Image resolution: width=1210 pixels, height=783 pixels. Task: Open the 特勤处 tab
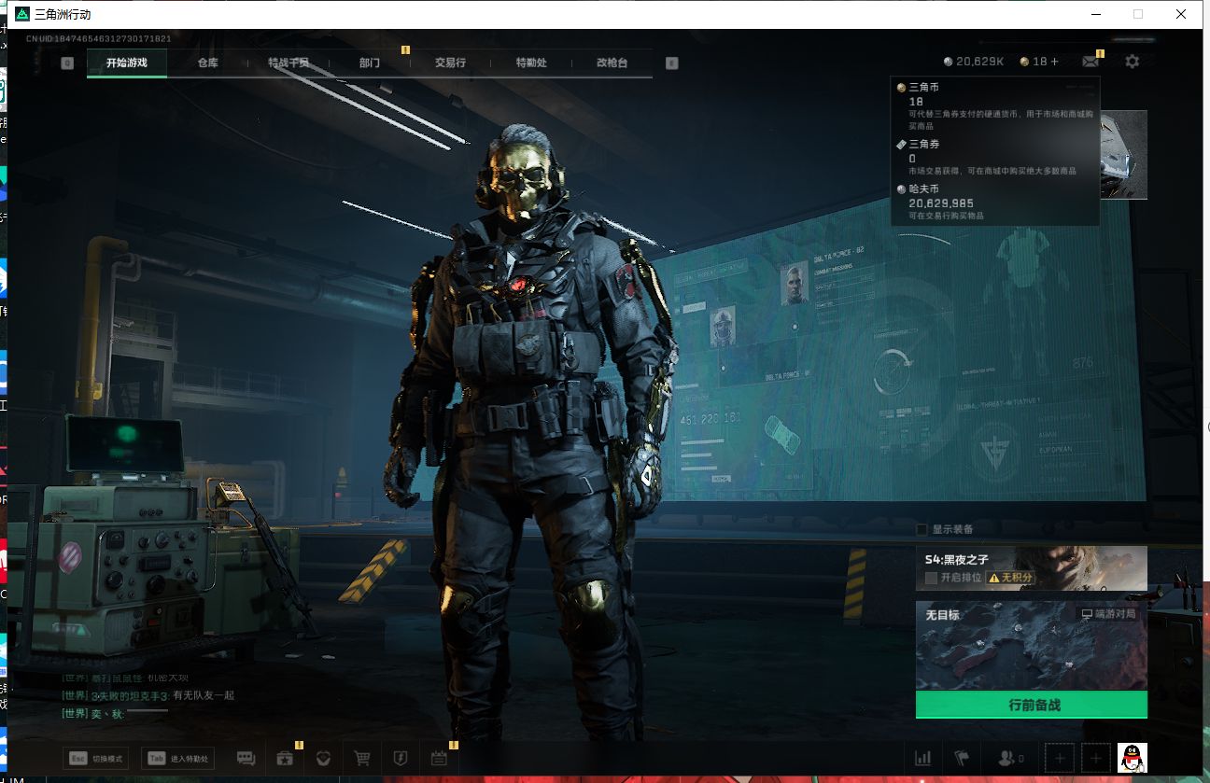[x=531, y=63]
